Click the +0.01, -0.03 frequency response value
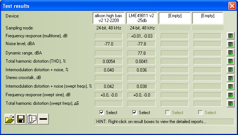The image size is (238, 135). click(141, 36)
